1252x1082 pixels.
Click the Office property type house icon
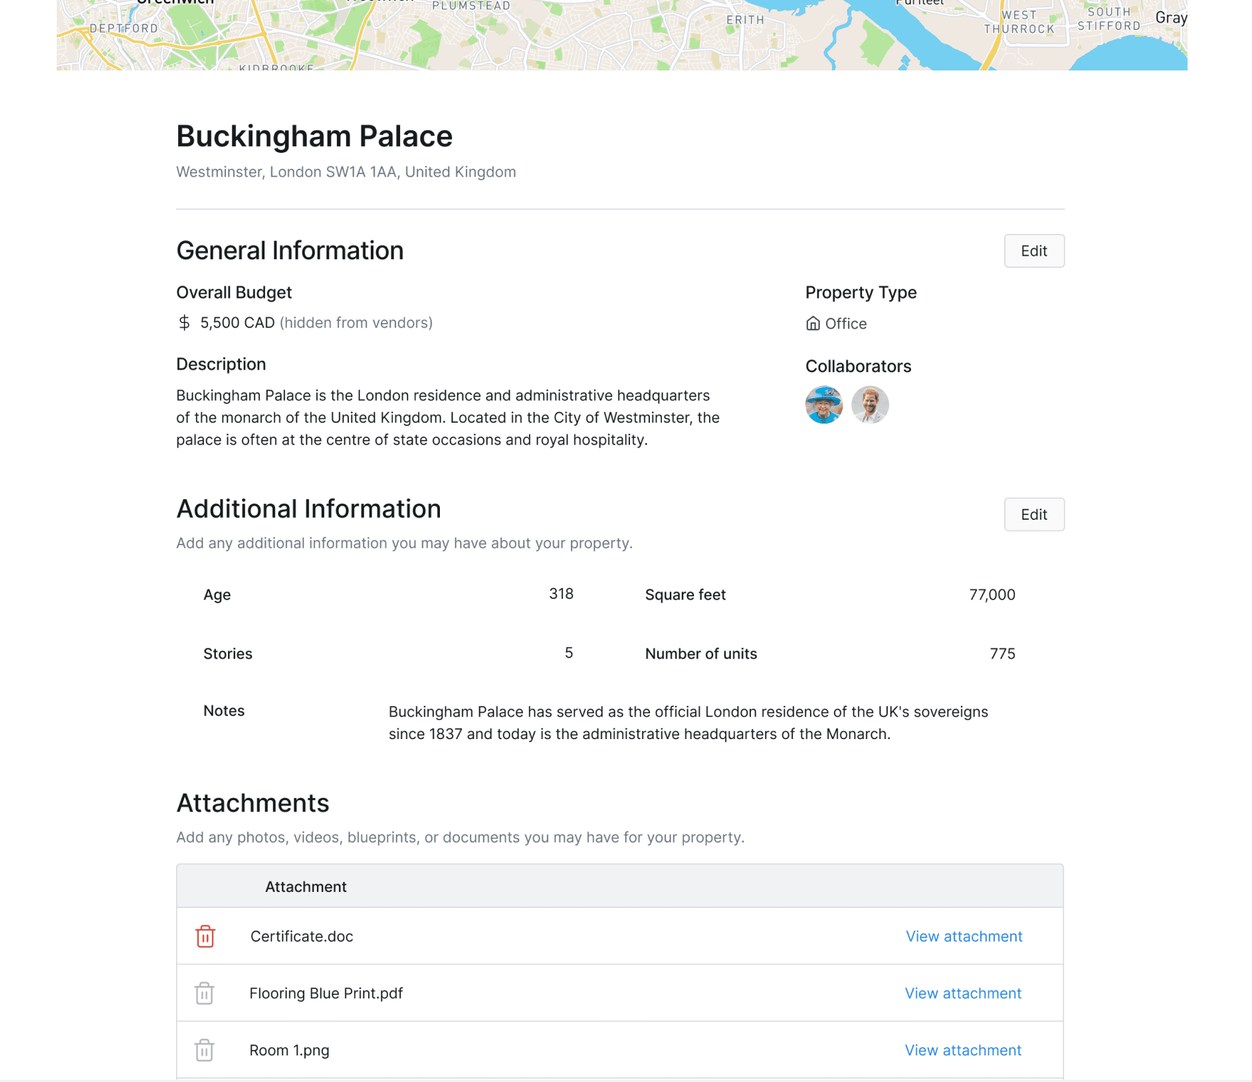pyautogui.click(x=813, y=324)
